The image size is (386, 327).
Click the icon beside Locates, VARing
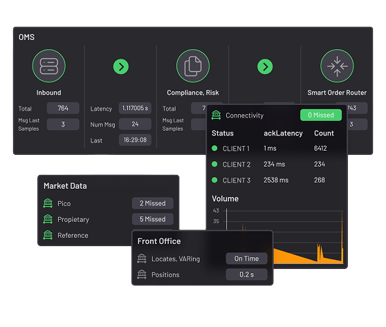pos(142,259)
